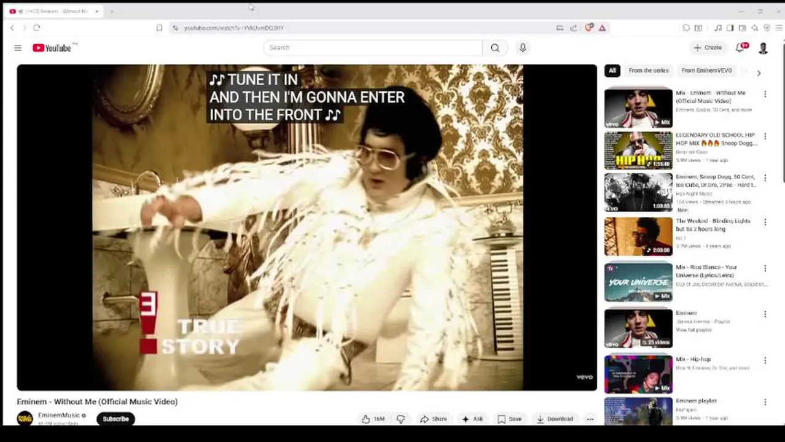Viewport: 785px width, 442px height.
Task: Click the Create button
Action: 708,48
